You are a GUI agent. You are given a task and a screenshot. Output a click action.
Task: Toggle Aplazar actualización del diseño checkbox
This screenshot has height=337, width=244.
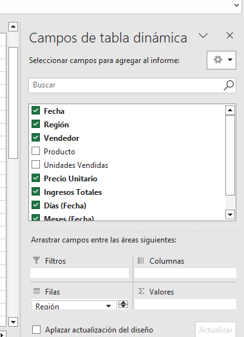(36, 329)
